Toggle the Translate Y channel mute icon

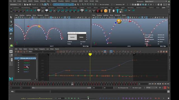point(18,63)
